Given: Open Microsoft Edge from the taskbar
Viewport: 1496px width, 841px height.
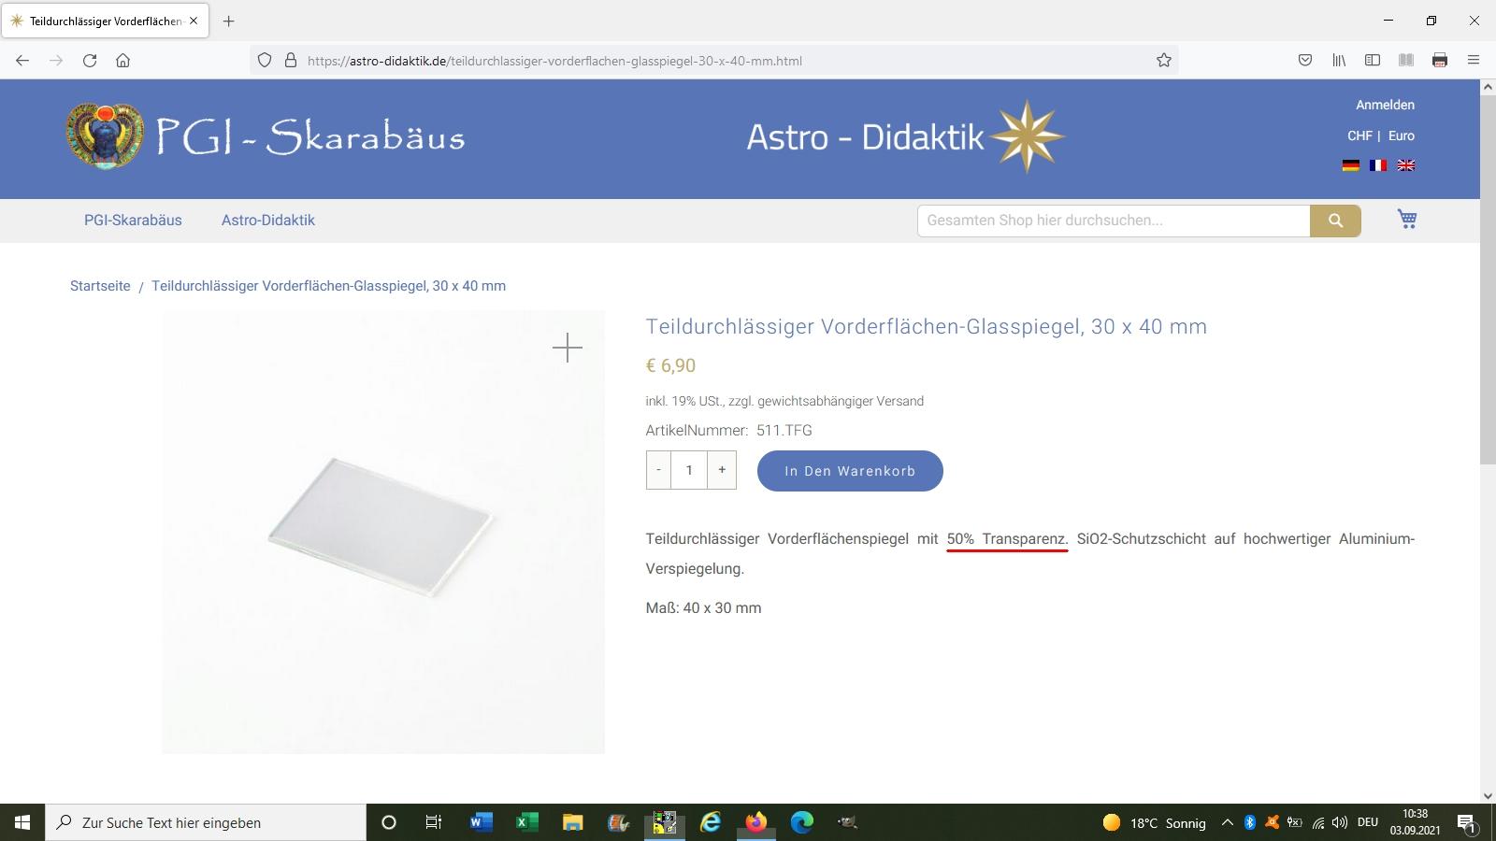Looking at the screenshot, I should pyautogui.click(x=802, y=822).
